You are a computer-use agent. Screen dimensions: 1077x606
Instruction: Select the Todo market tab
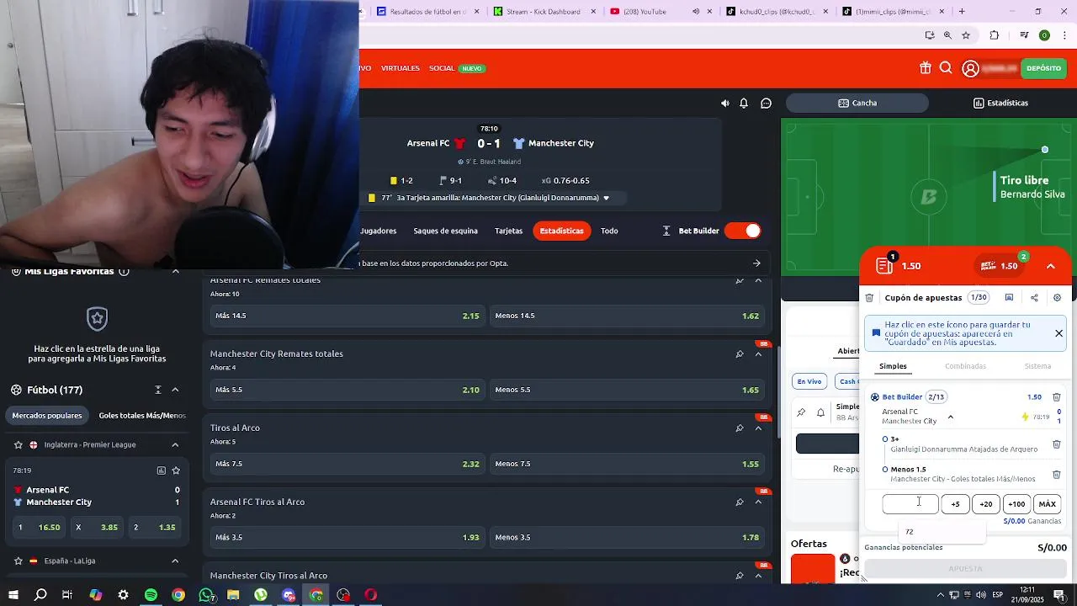point(609,231)
